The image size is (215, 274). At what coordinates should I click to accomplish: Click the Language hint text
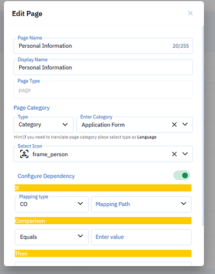[147, 137]
